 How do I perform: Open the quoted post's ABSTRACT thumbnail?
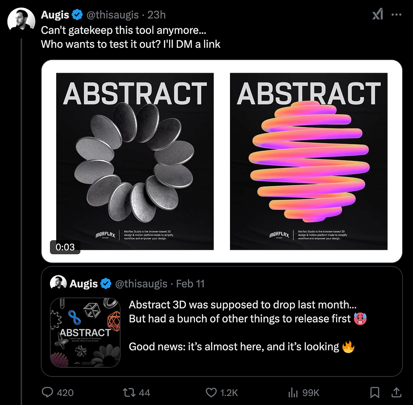(x=85, y=332)
